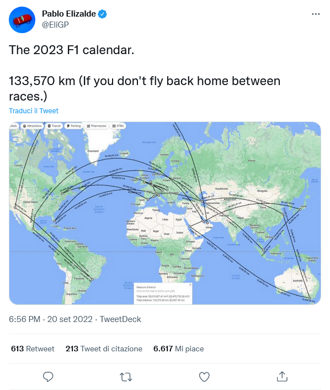Click the TweetDeck source label
Image resolution: width=330 pixels, height=390 pixels.
click(x=120, y=319)
